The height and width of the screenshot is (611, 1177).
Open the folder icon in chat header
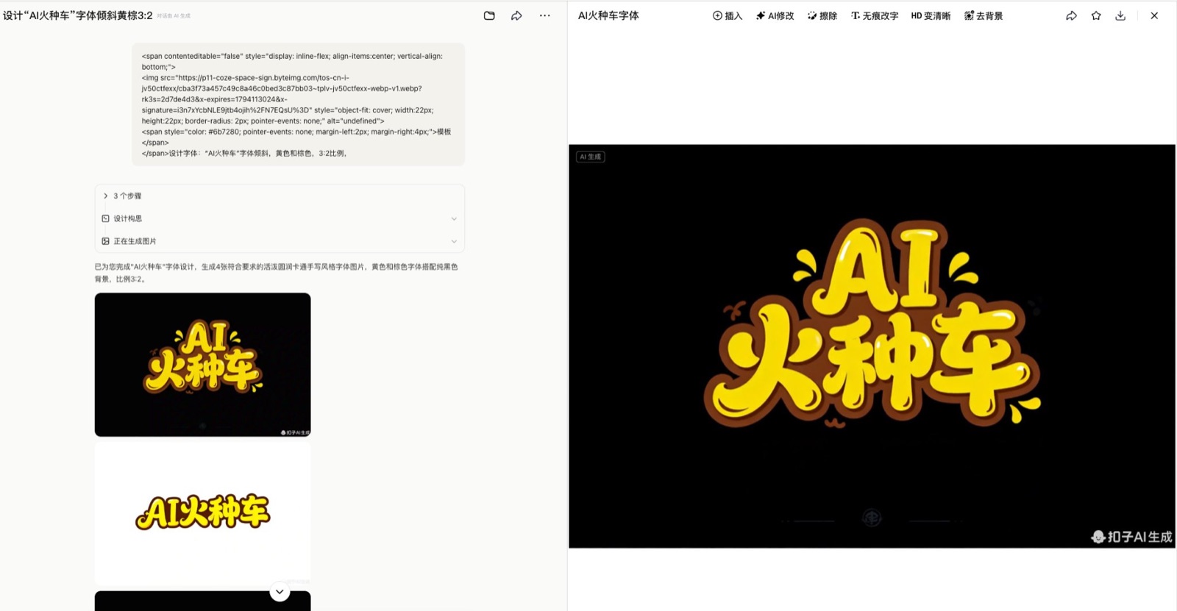(x=489, y=15)
